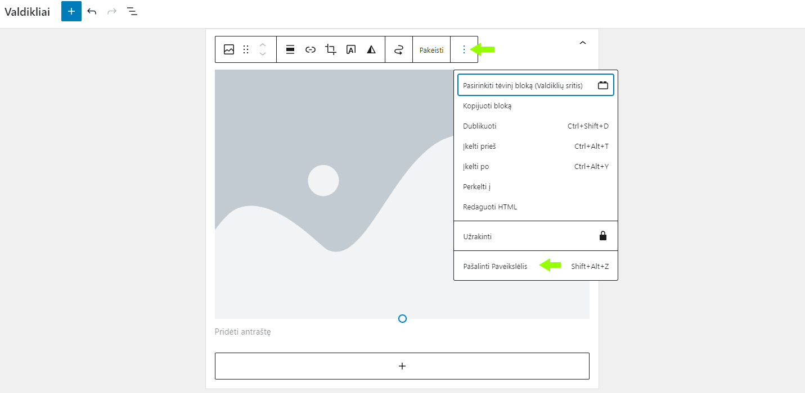Click the drag handle dots icon
This screenshot has width=805, height=393.
click(x=246, y=49)
